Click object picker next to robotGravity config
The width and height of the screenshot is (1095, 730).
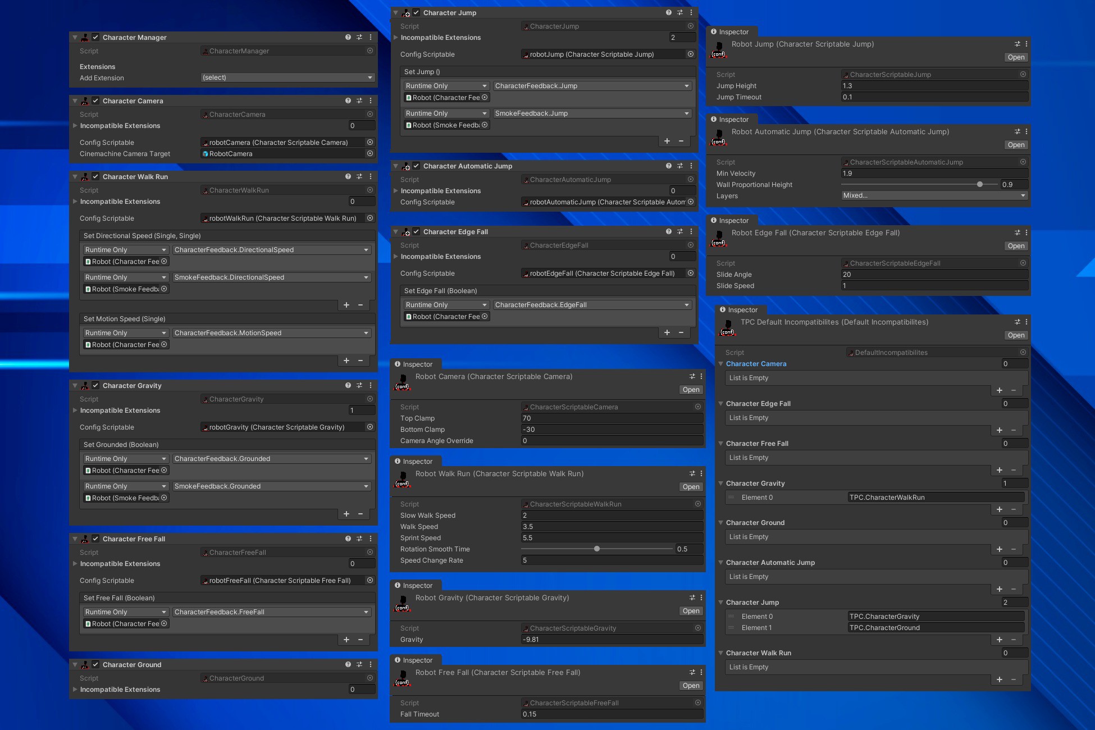tap(370, 427)
